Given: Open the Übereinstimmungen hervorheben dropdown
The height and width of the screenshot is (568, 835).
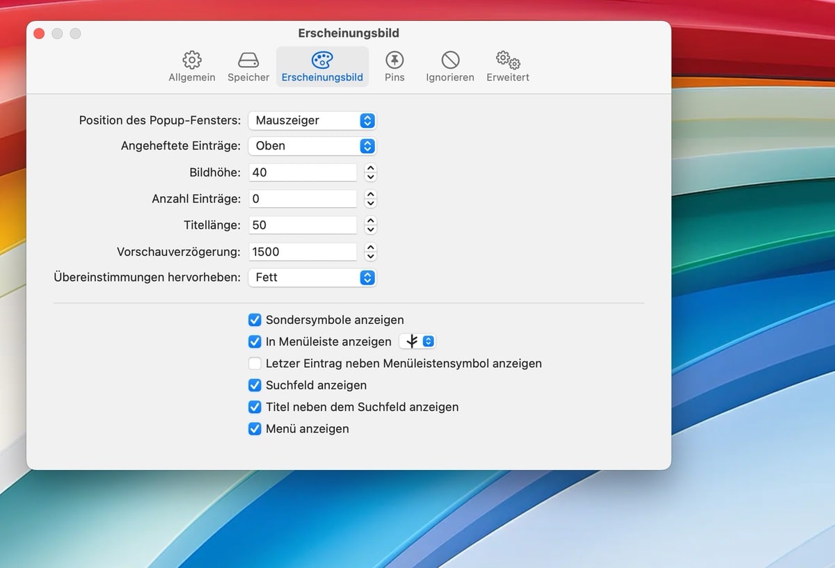Looking at the screenshot, I should point(312,277).
